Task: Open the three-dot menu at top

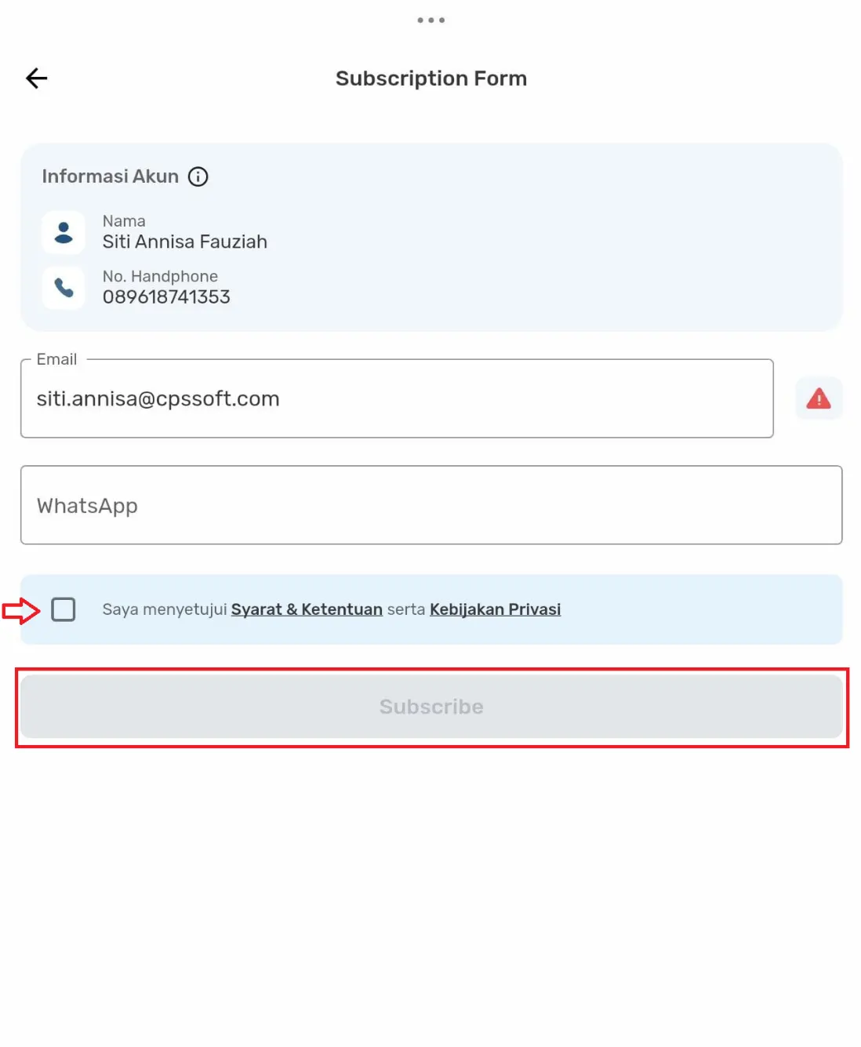Action: click(430, 20)
